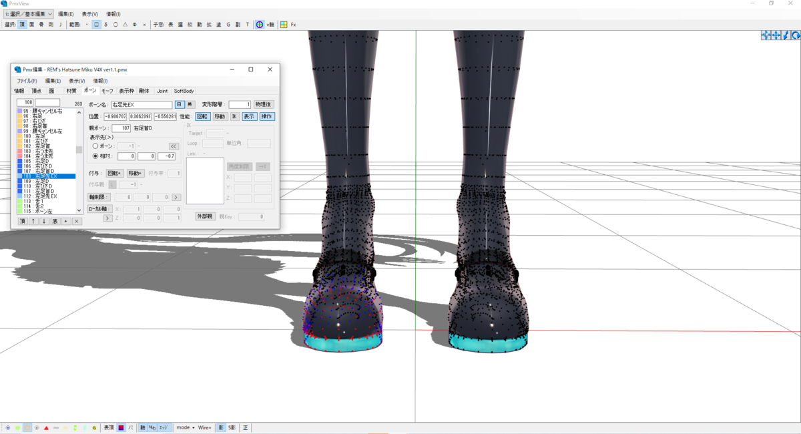Select vertex mode 頂 in the selection toolbar
The image size is (801, 434).
pyautogui.click(x=22, y=25)
